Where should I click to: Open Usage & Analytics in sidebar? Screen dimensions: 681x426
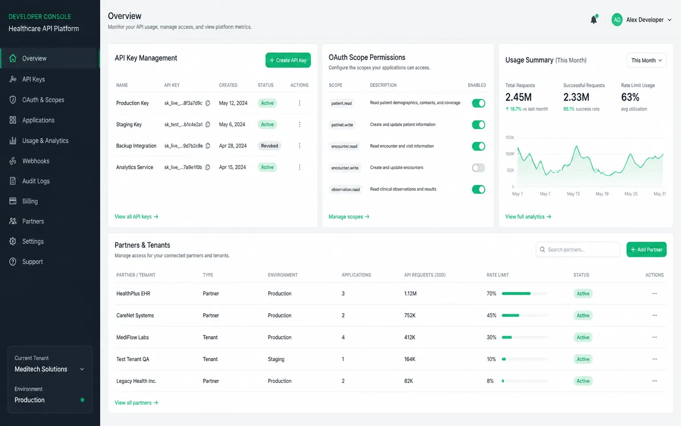click(50, 141)
